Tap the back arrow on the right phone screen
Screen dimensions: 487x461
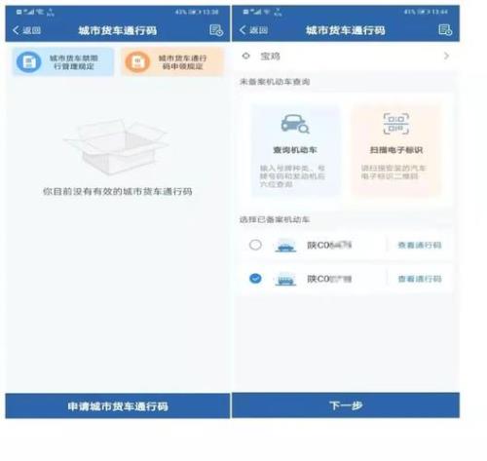(x=243, y=30)
